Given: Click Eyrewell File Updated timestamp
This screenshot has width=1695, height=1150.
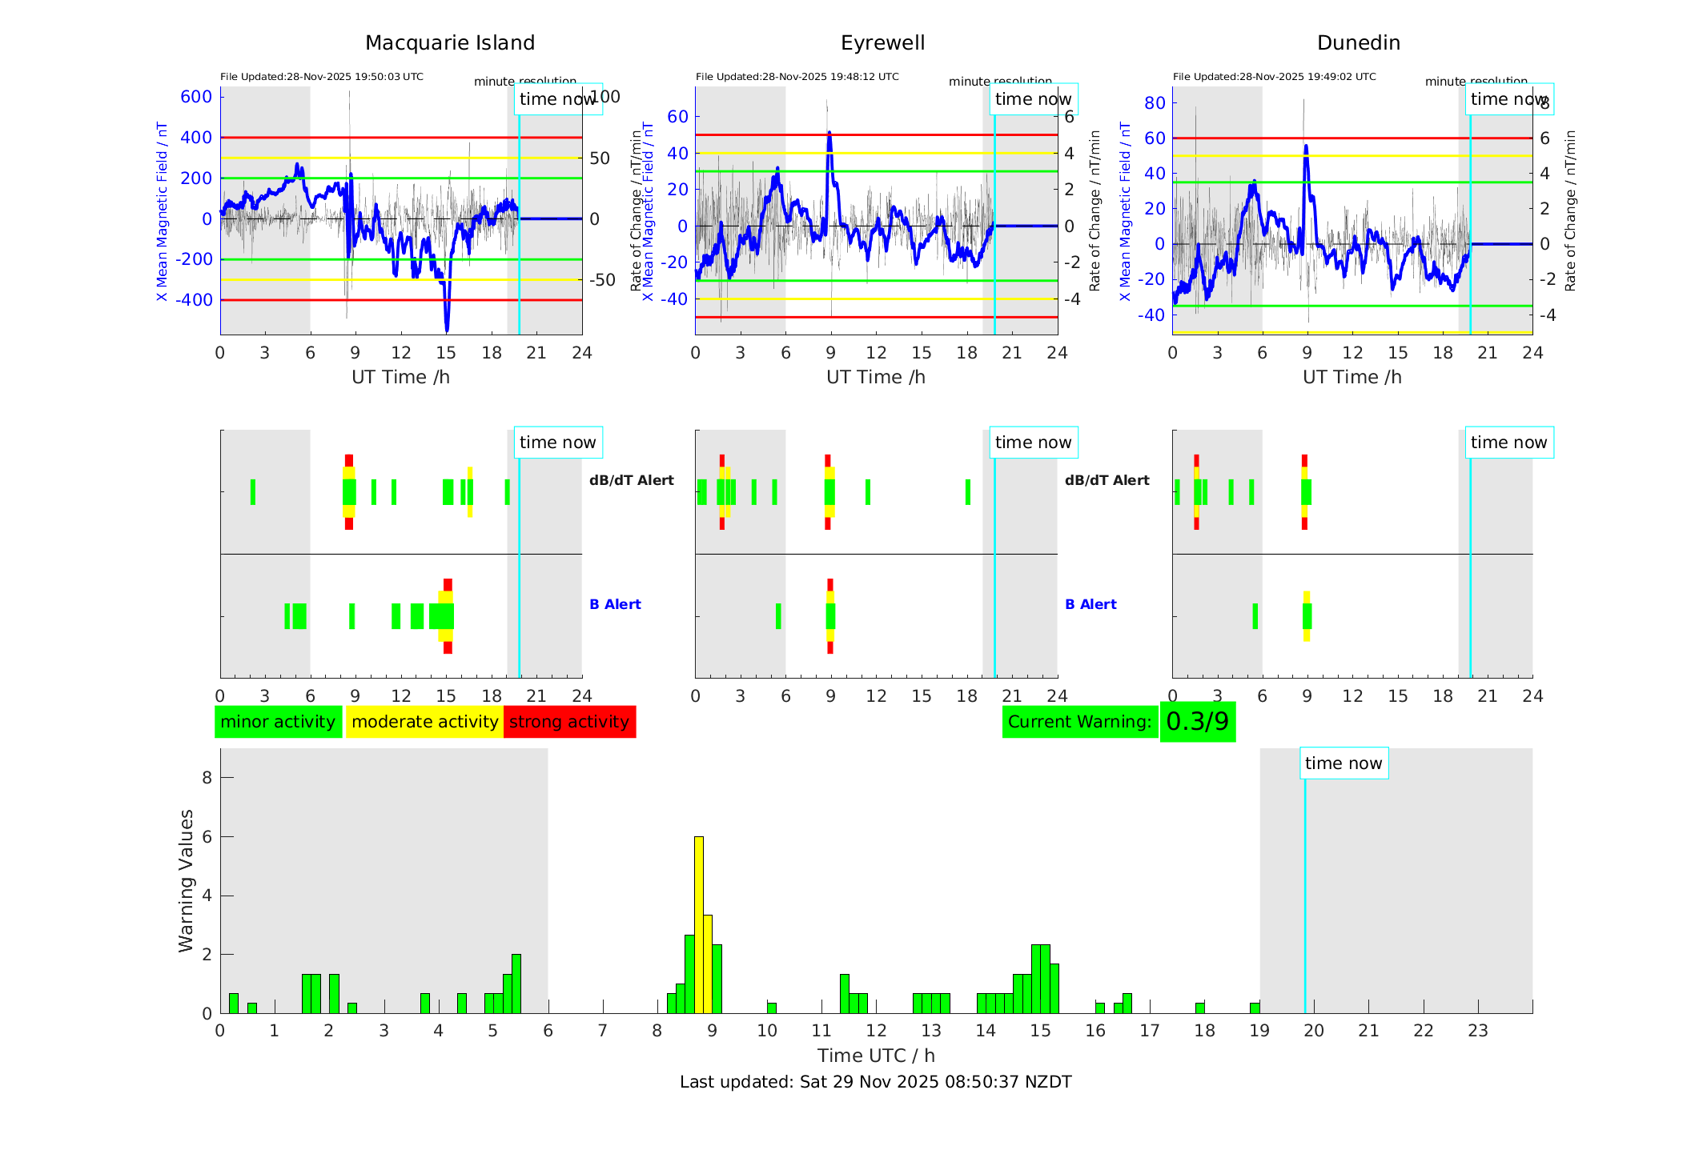Looking at the screenshot, I should (797, 77).
